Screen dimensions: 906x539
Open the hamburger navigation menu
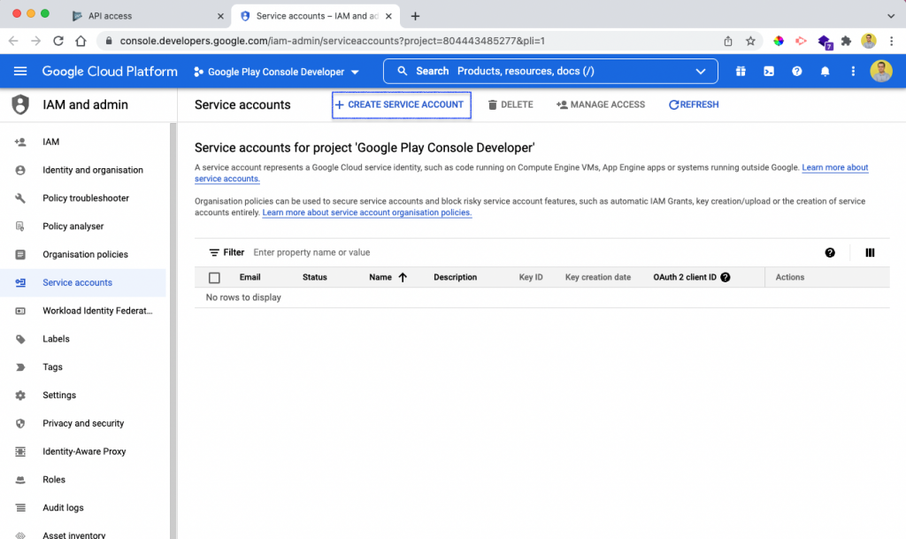(x=20, y=71)
